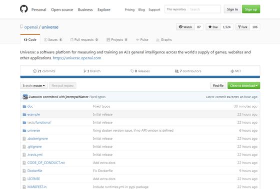Click the universe folder icon
The height and width of the screenshot is (189, 280).
[24, 131]
